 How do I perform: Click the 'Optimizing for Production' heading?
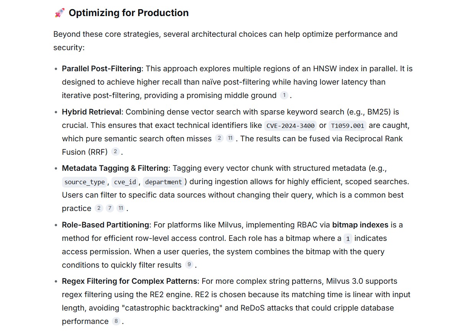click(129, 13)
